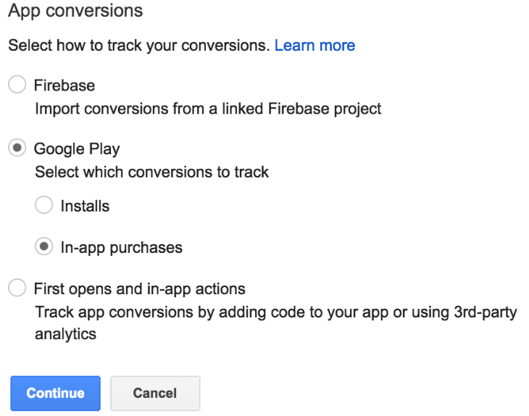Select the In-app purchases radio circle

pyautogui.click(x=44, y=247)
